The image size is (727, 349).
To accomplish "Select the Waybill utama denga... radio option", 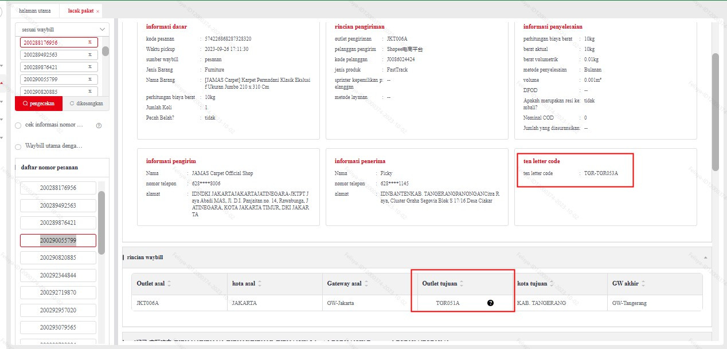I will coord(18,146).
